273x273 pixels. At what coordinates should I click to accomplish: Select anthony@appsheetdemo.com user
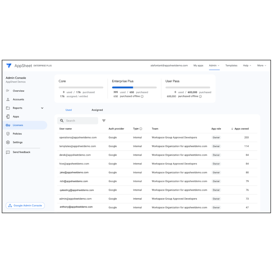(76, 207)
